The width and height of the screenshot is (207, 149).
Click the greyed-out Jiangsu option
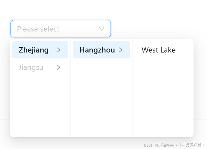pyautogui.click(x=31, y=67)
